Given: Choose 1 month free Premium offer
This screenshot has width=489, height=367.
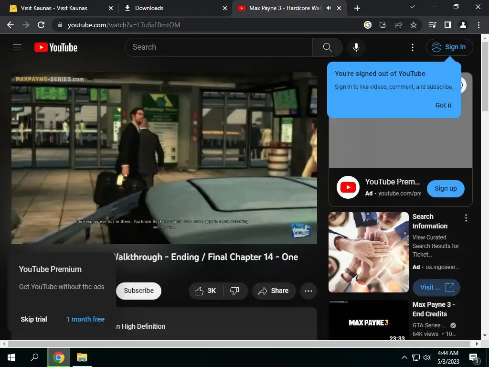Looking at the screenshot, I should pyautogui.click(x=85, y=319).
